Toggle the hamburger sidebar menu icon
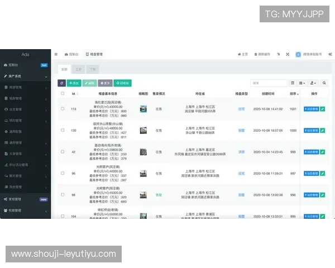 click(x=56, y=54)
